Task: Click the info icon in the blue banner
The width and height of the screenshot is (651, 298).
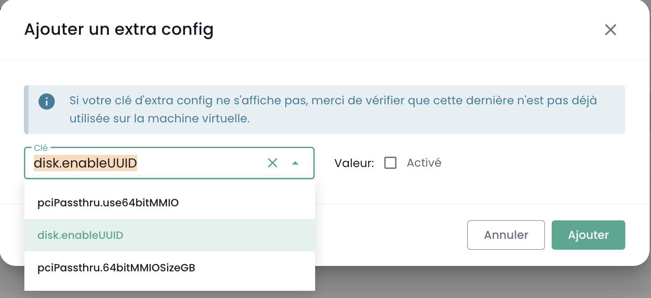Action: pyautogui.click(x=46, y=101)
